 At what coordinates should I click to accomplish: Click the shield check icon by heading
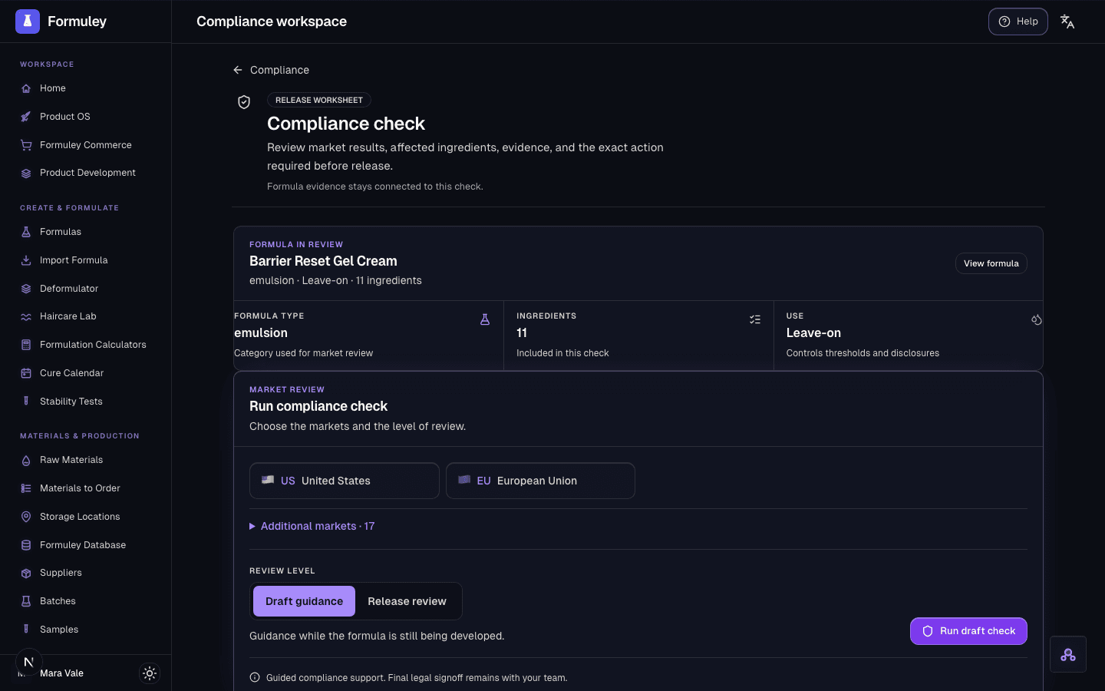[244, 102]
